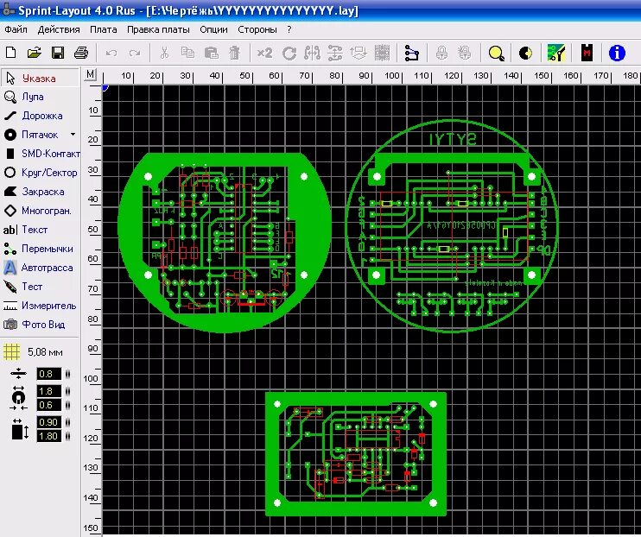
Task: Adjust stepper beside 0.90 SMD width
Action: point(68,422)
